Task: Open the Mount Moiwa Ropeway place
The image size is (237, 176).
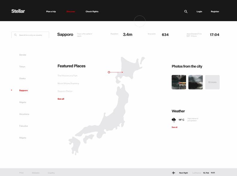Action: click(68, 83)
